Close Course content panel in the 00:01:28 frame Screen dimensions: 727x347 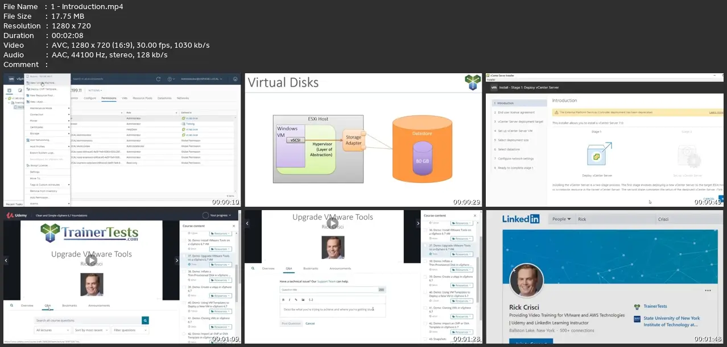[x=476, y=215]
